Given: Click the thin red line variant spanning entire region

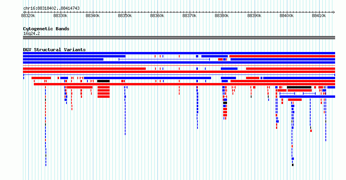Looking at the screenshot, I should click(179, 66).
